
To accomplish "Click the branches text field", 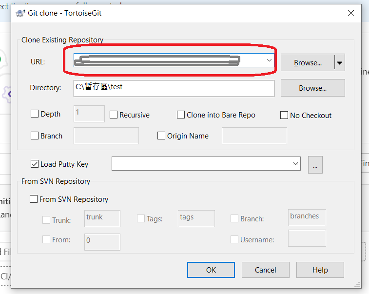I will 307,218.
